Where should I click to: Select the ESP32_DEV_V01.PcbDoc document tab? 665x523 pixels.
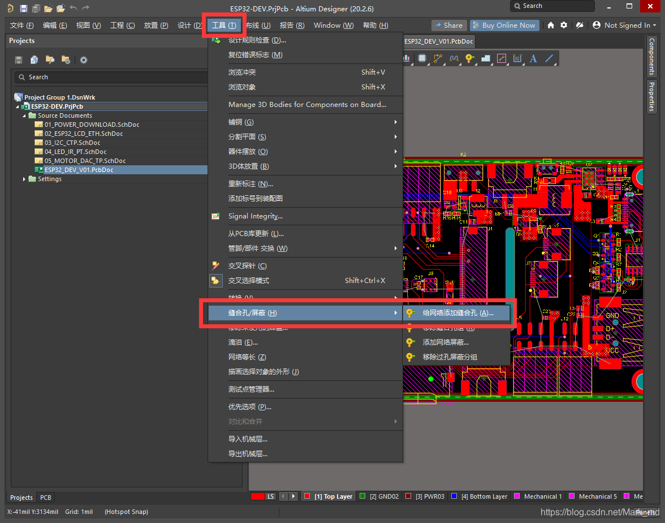click(x=439, y=41)
